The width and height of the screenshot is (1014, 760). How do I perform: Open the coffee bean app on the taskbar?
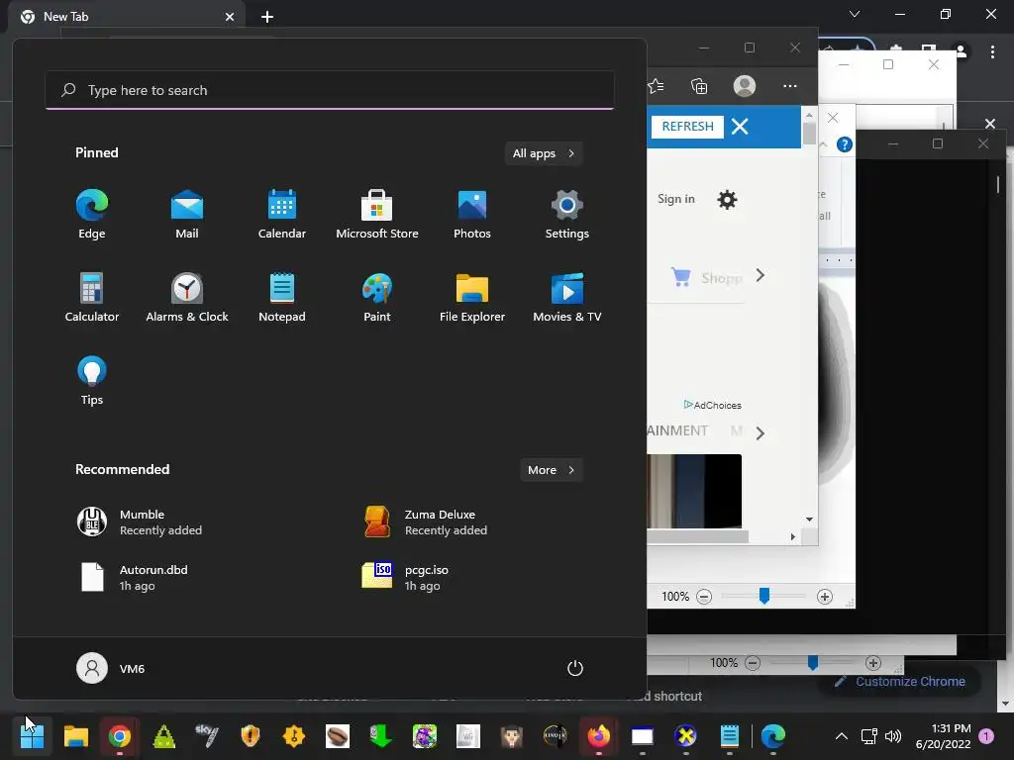(337, 736)
